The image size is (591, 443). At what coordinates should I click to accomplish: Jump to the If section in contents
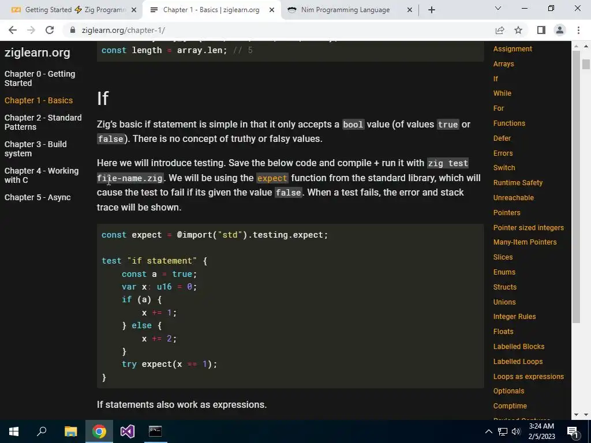tap(496, 78)
